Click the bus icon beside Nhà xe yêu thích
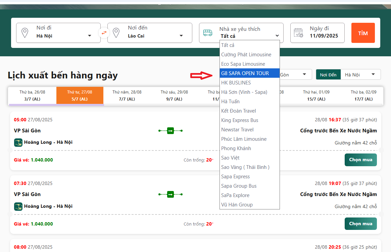 [208, 33]
